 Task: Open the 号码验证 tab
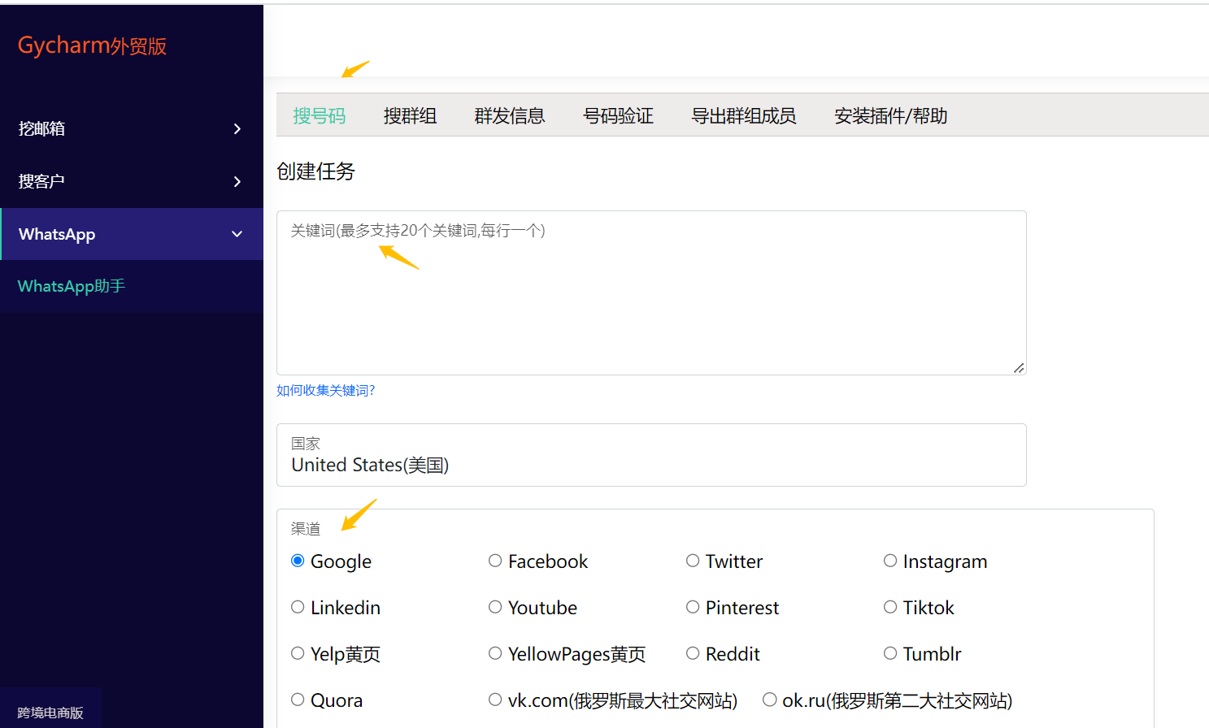(618, 115)
